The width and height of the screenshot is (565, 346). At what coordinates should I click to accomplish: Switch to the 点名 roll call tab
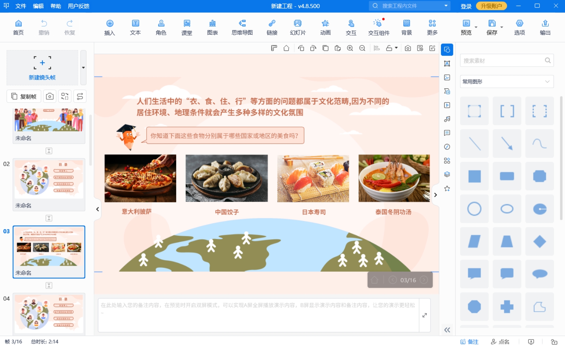tap(500, 342)
